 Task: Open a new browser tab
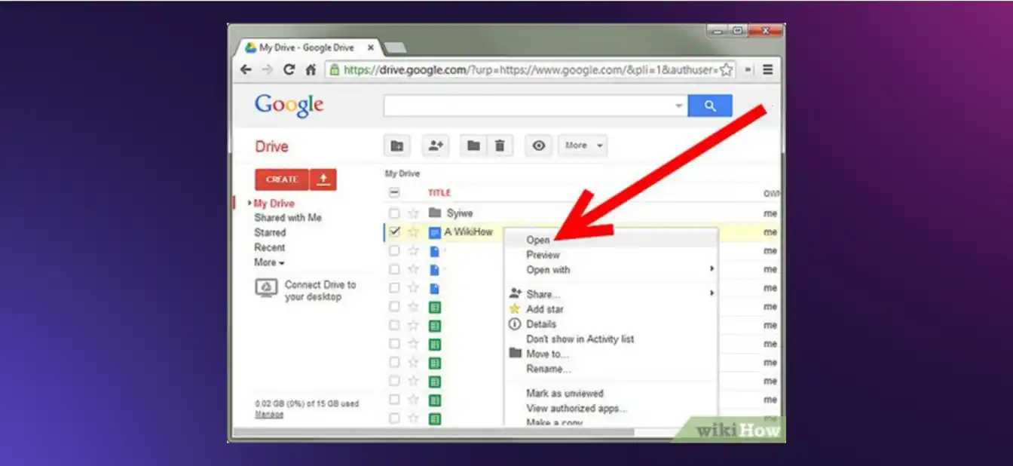pos(395,48)
